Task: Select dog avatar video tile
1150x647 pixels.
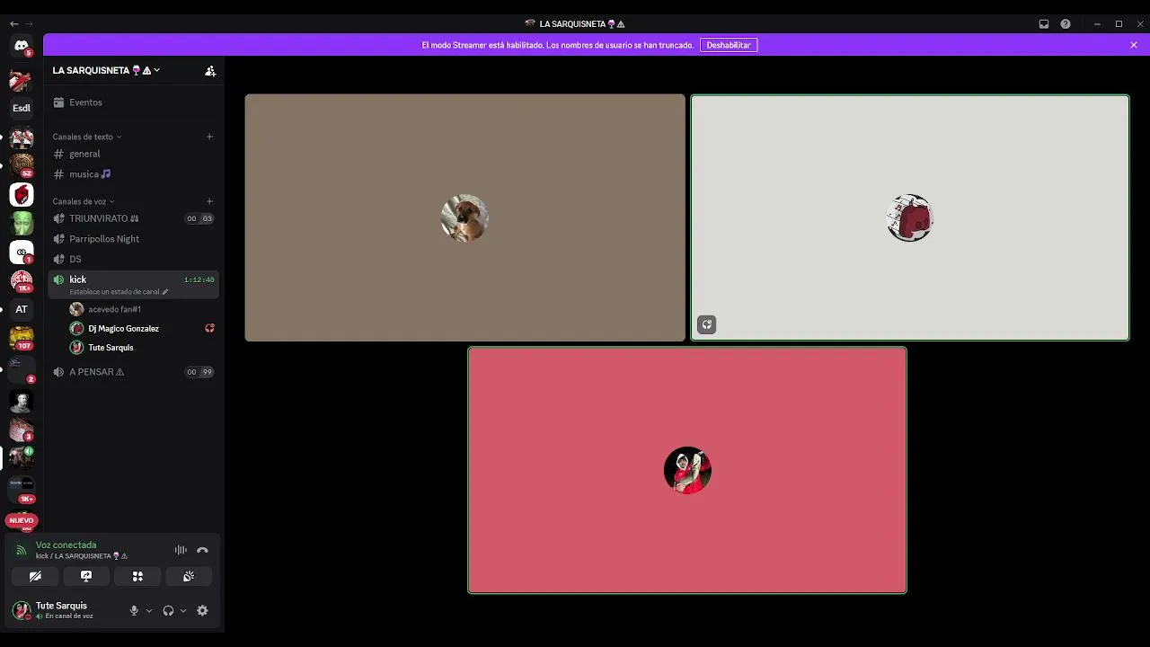Action: 464,217
